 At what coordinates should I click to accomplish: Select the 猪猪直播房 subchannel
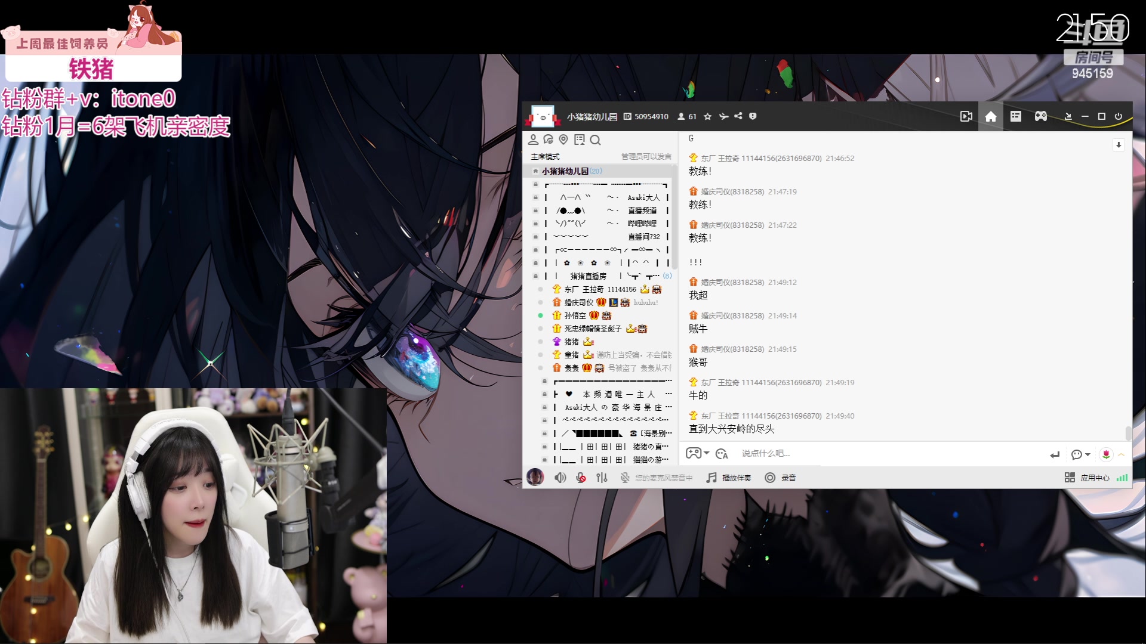click(588, 275)
